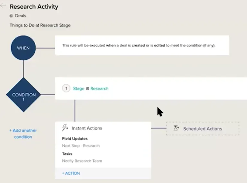Open the Next Step - Research field update
The height and width of the screenshot is (183, 247).
click(x=81, y=146)
